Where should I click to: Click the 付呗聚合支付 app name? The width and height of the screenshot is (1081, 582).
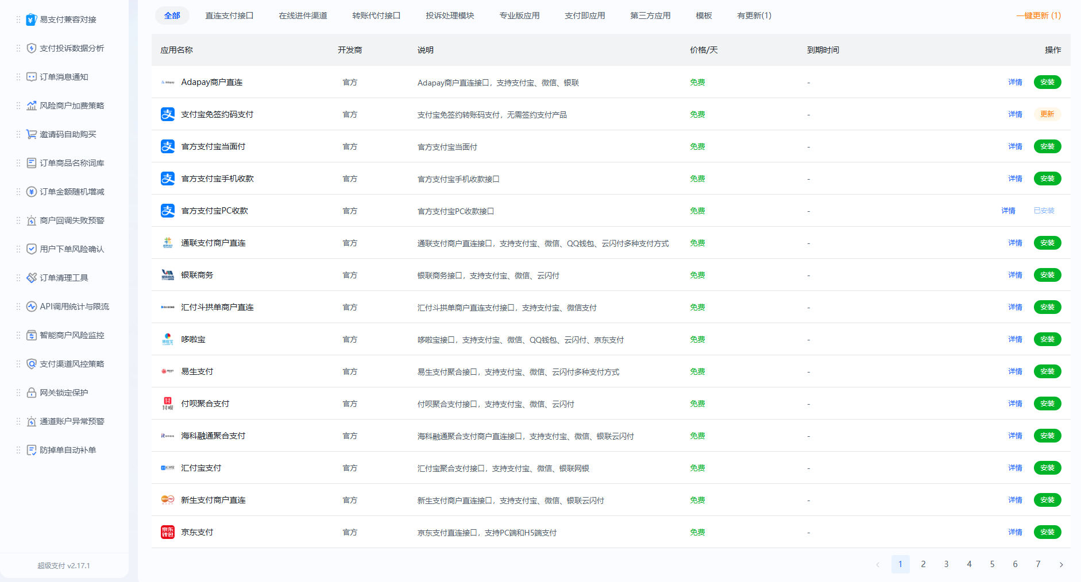click(205, 403)
